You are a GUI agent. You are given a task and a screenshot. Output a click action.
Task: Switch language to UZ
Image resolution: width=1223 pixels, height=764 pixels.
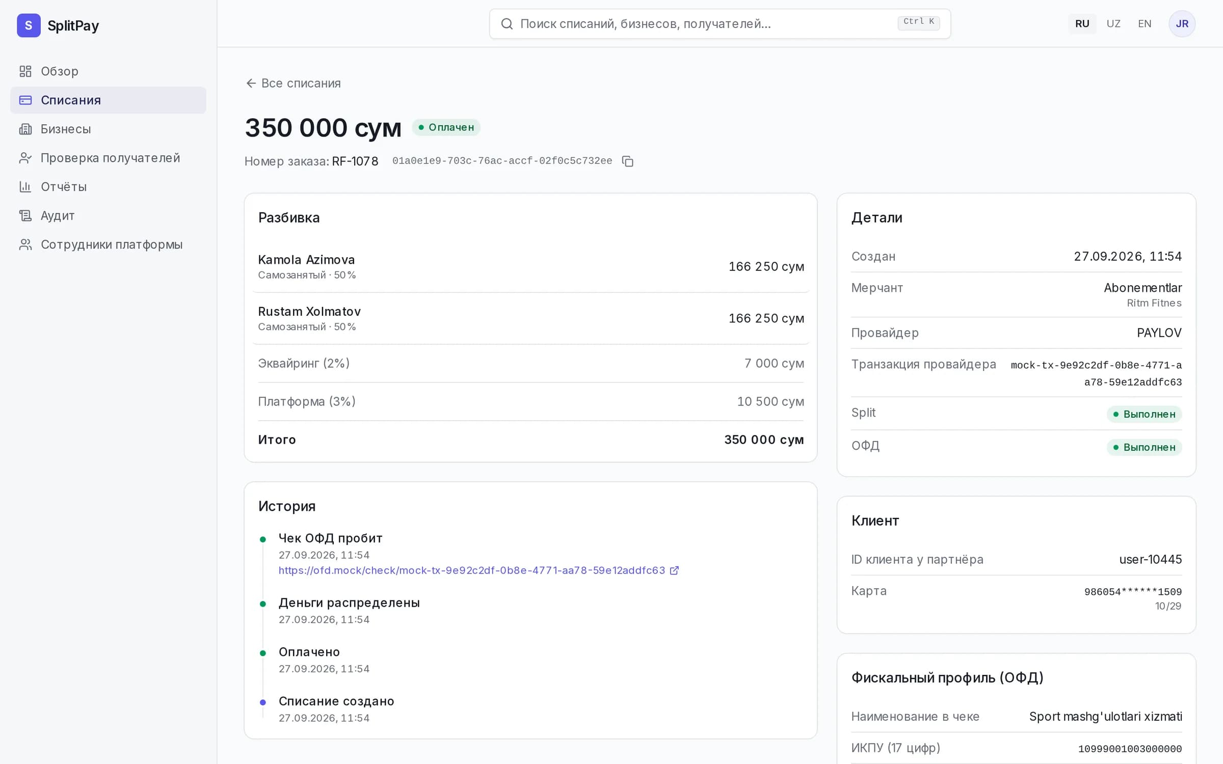[x=1113, y=24]
